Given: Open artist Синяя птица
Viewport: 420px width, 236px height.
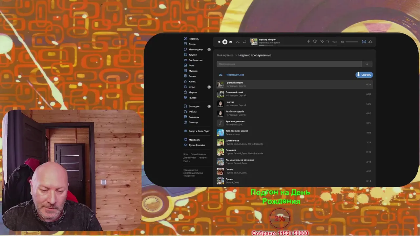Looking at the screenshot, I should 233,134.
